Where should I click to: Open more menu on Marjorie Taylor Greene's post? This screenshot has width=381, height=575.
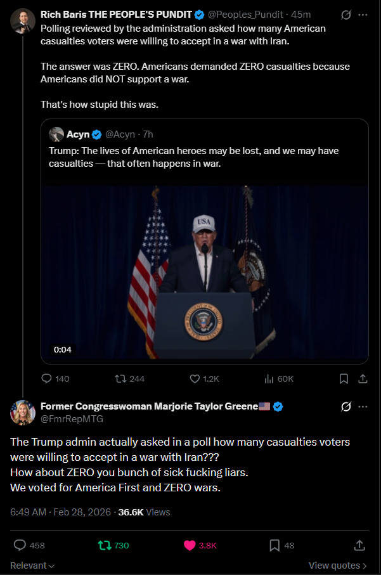[x=363, y=406]
